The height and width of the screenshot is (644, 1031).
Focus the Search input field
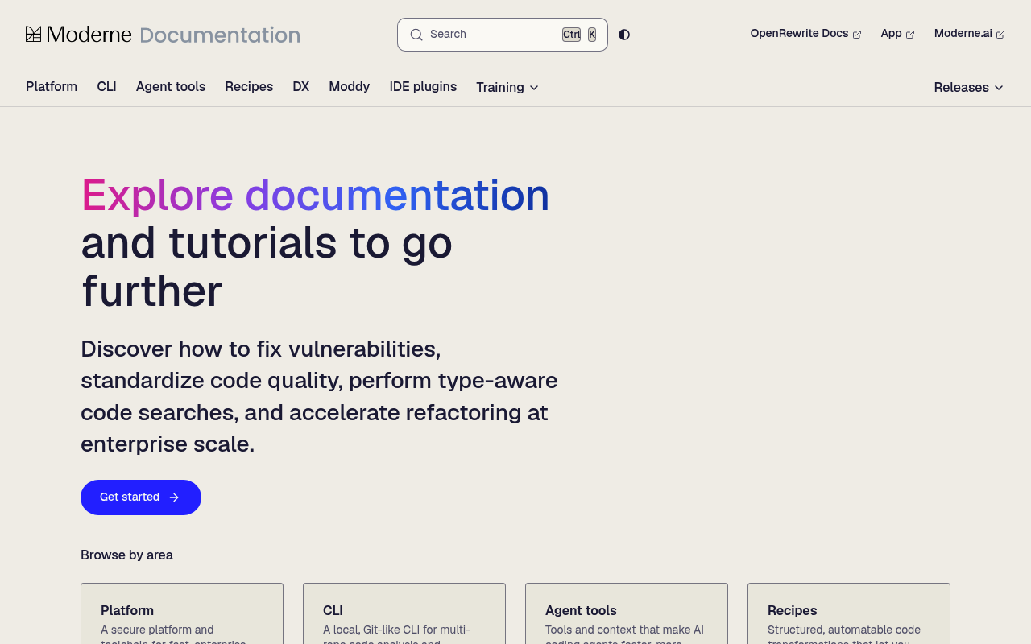coord(503,35)
